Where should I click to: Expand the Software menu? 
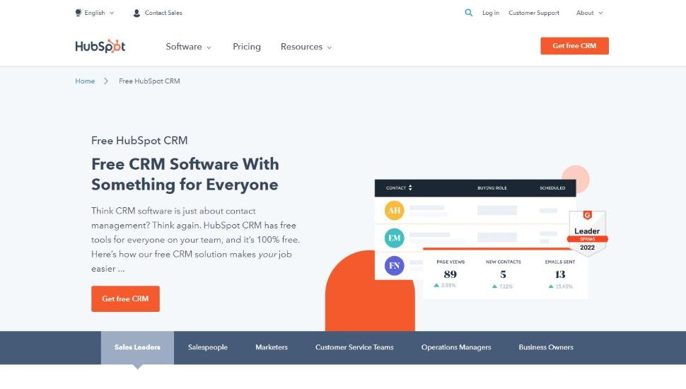pos(188,47)
